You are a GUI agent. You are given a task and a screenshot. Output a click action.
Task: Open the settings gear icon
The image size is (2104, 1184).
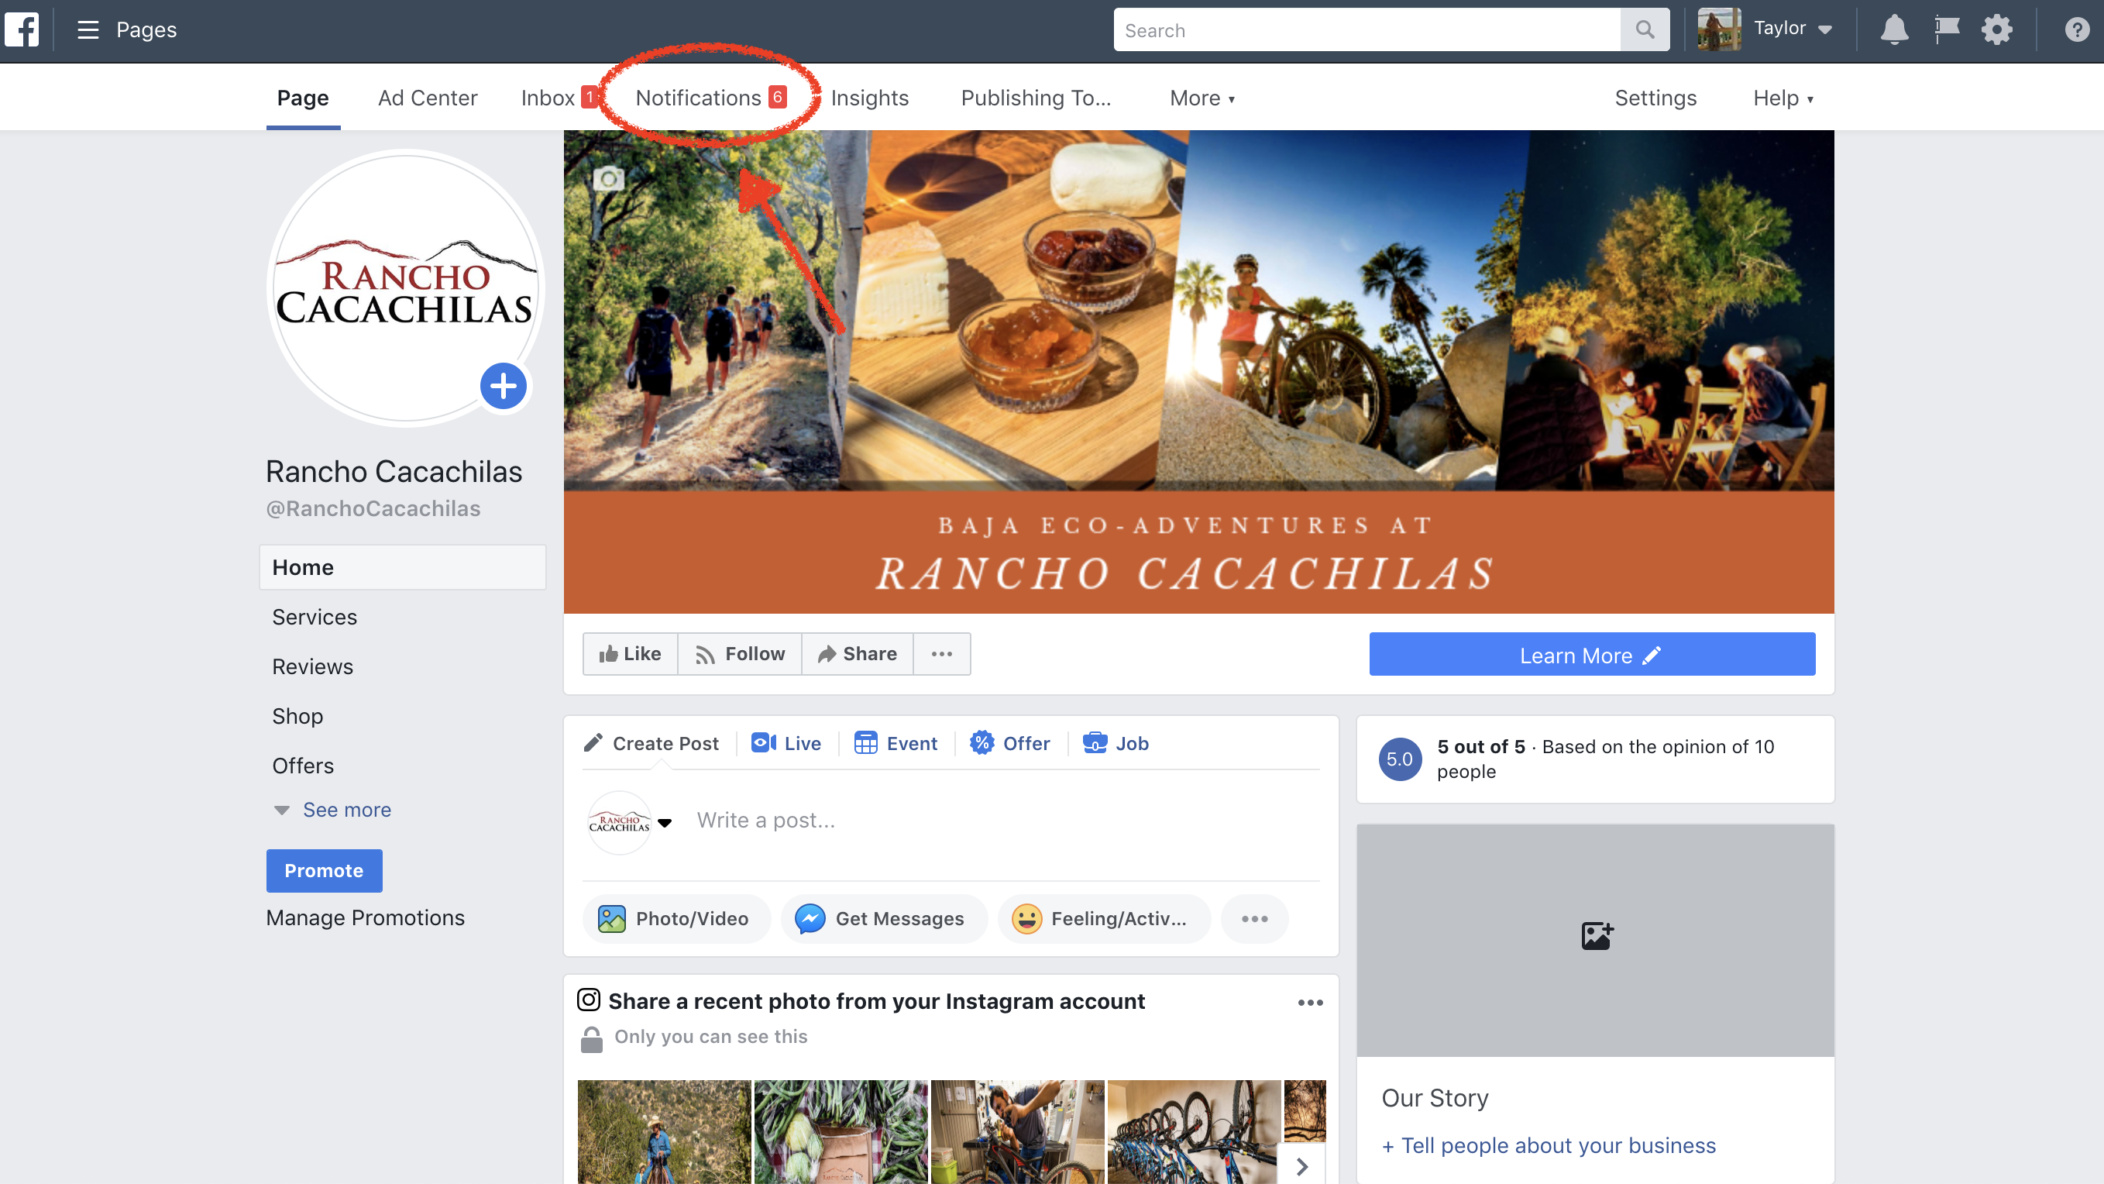click(x=1997, y=30)
